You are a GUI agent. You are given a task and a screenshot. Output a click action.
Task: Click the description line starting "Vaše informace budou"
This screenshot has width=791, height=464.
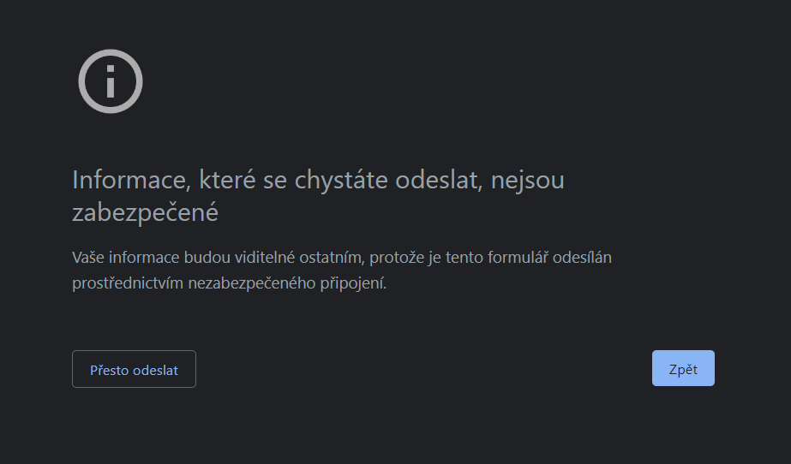point(341,257)
